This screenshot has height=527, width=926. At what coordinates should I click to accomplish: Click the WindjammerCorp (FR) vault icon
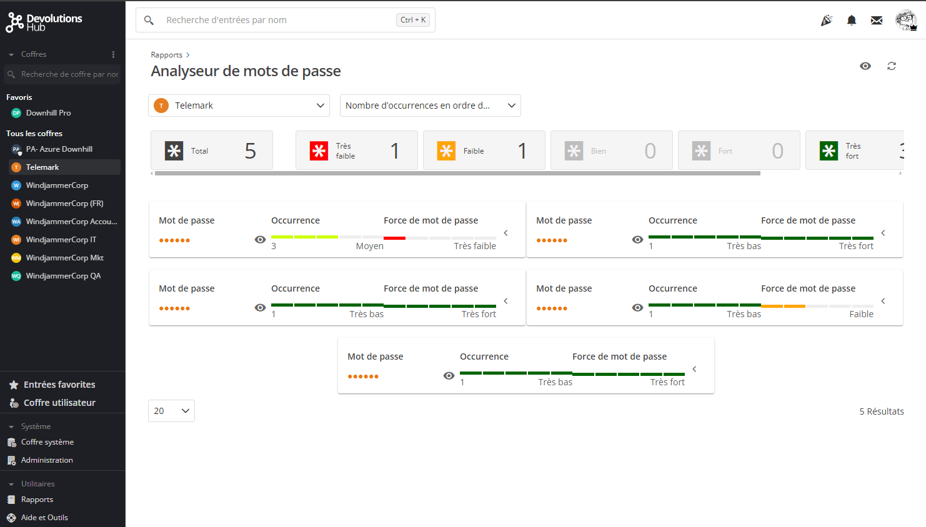pos(16,204)
